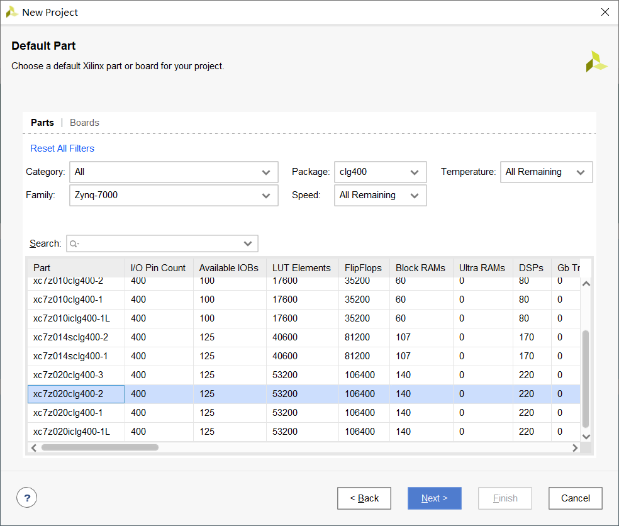619x526 pixels.
Task: Click the horizontal table scrollbar thumb
Action: point(99,448)
